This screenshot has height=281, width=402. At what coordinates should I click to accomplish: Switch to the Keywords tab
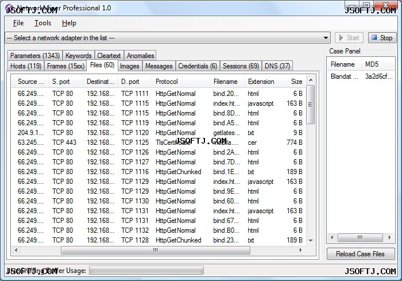point(79,55)
